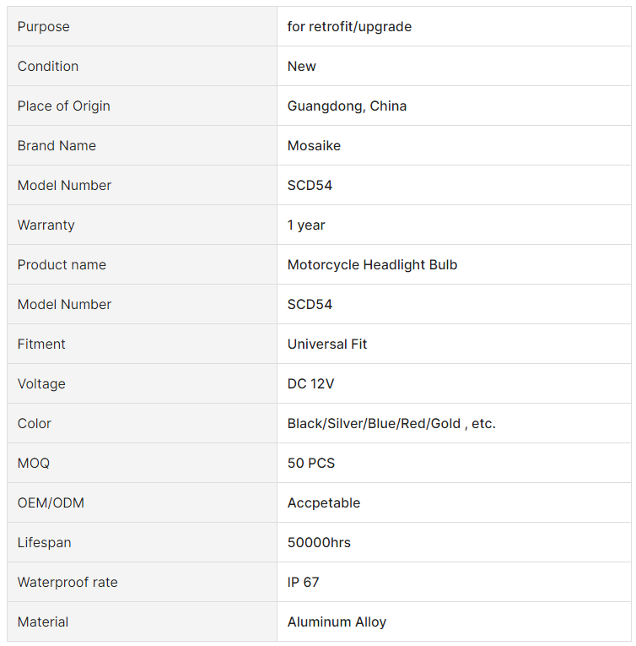Click the 'for retrofit/upgrade' value cell
636x646 pixels.
point(454,26)
